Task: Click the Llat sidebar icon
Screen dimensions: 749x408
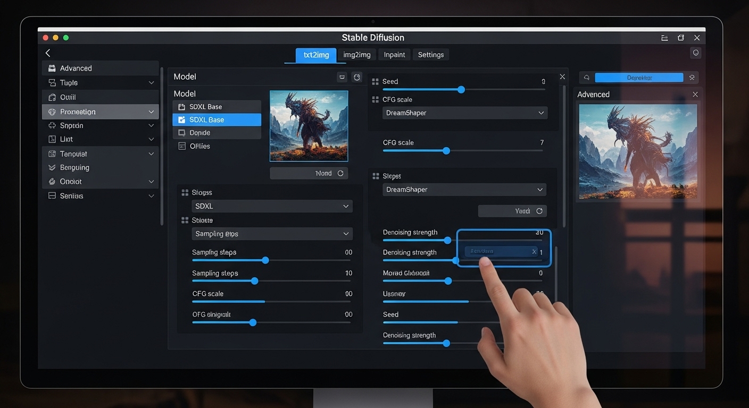Action: 52,139
